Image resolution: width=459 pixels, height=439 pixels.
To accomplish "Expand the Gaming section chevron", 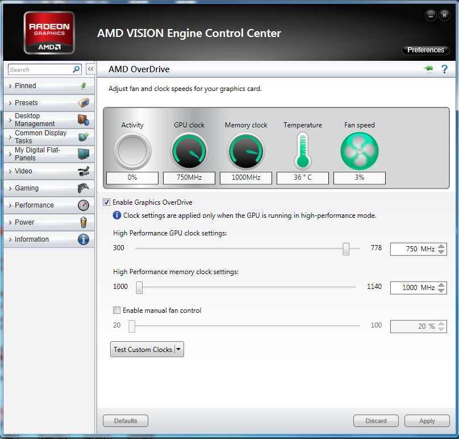I will click(x=10, y=188).
